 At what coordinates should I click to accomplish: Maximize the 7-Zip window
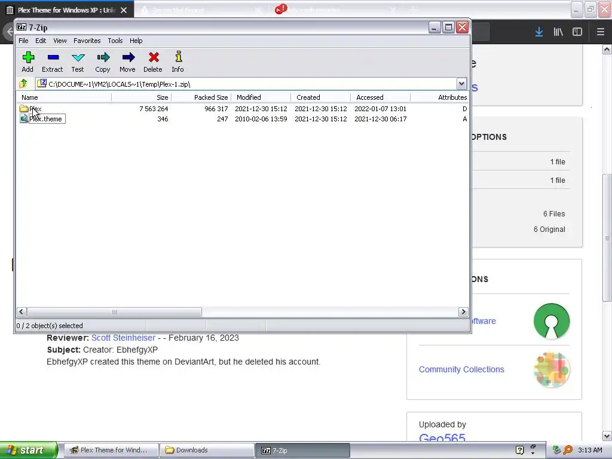(448, 27)
